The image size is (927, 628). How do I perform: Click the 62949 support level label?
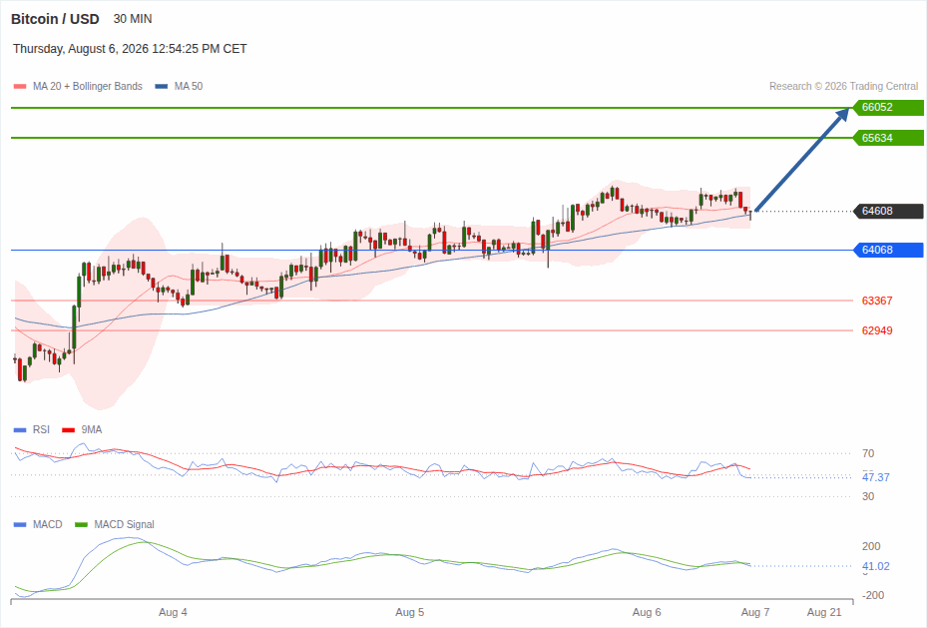[x=877, y=330]
